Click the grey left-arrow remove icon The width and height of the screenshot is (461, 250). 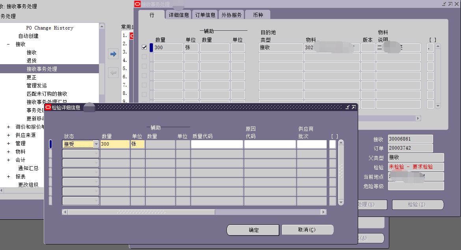pos(113,73)
